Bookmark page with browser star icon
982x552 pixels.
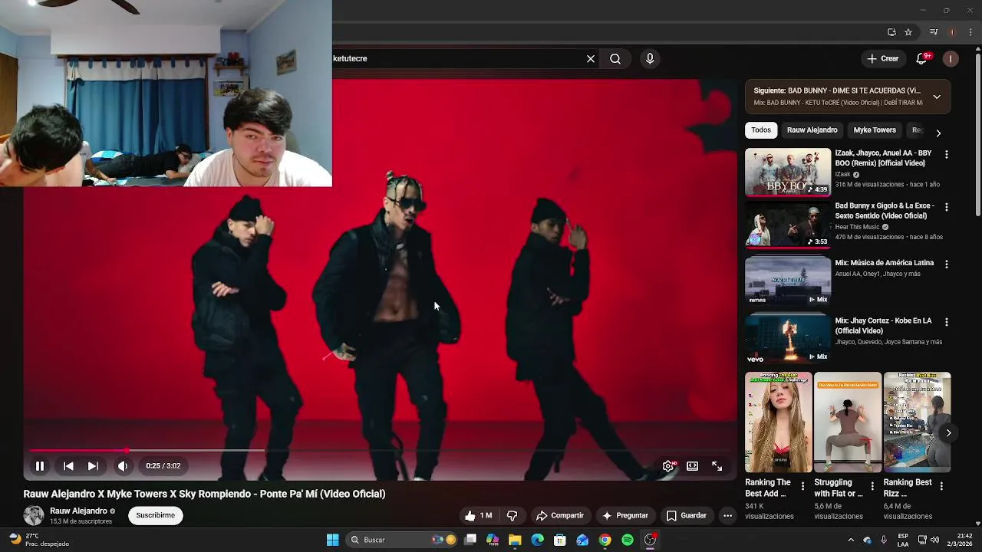(908, 32)
